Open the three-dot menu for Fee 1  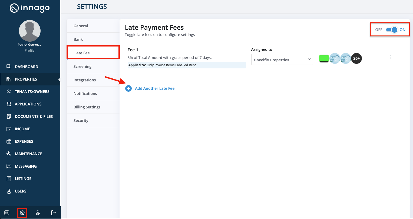391,57
